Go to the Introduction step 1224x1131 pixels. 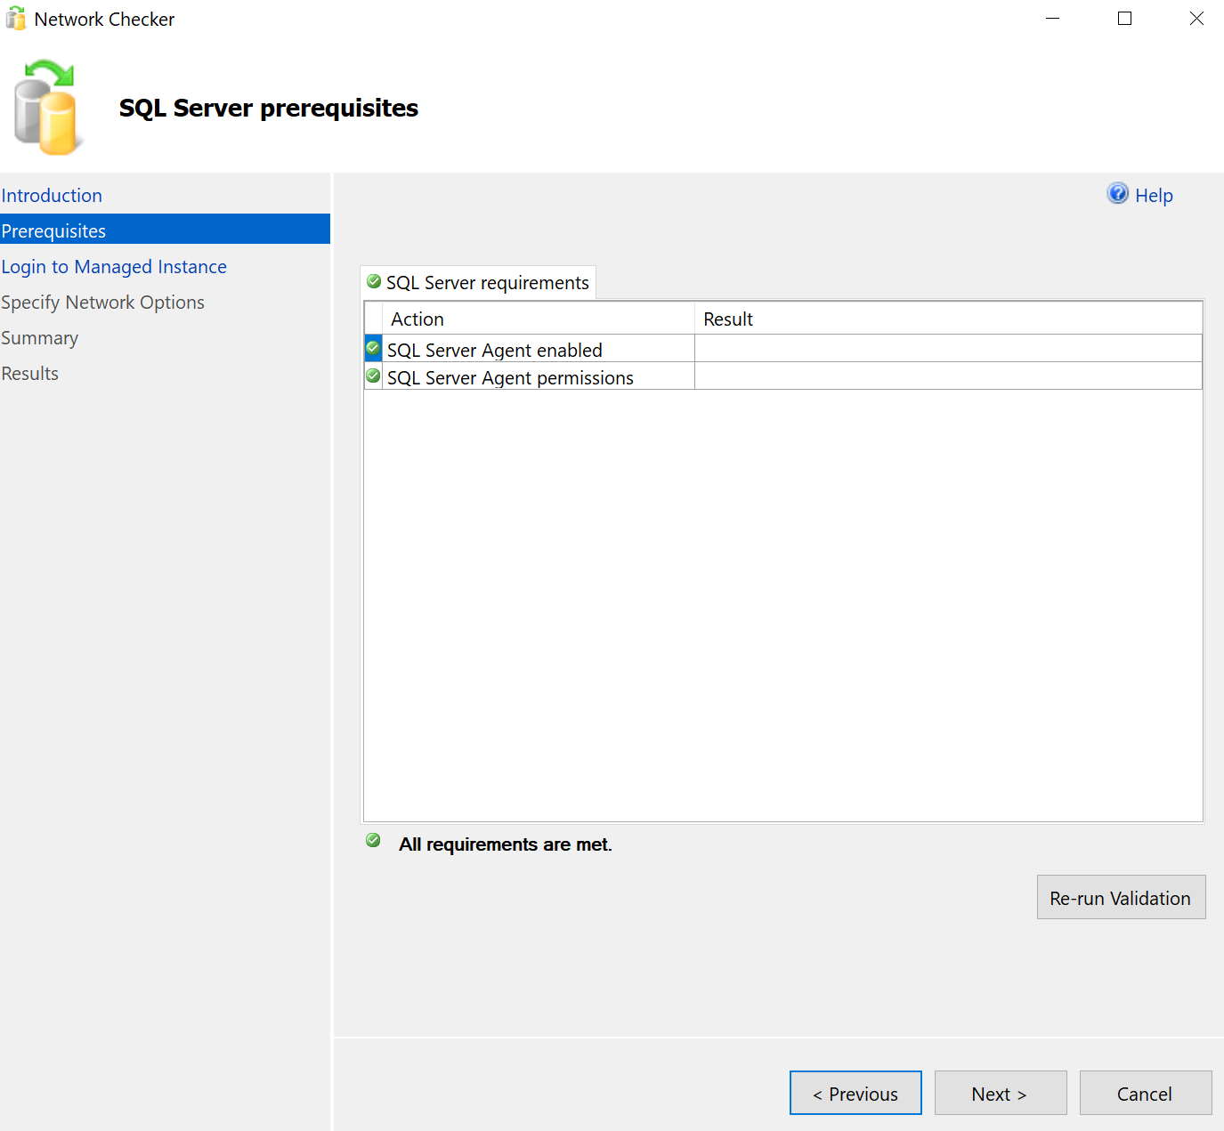coord(52,196)
